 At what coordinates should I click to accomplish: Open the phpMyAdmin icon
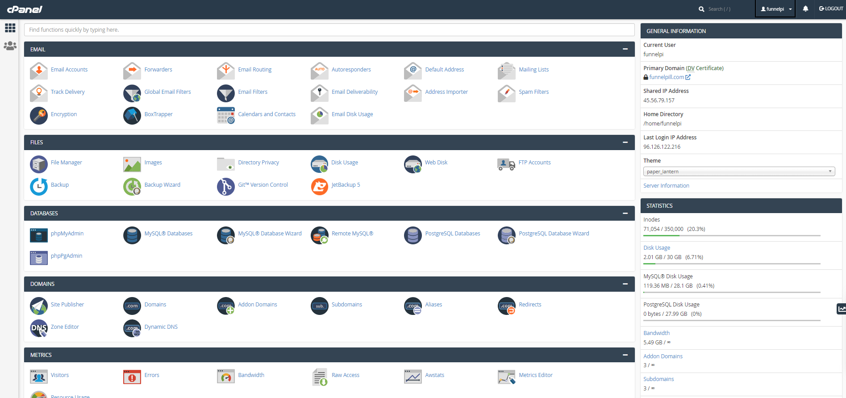pos(39,235)
